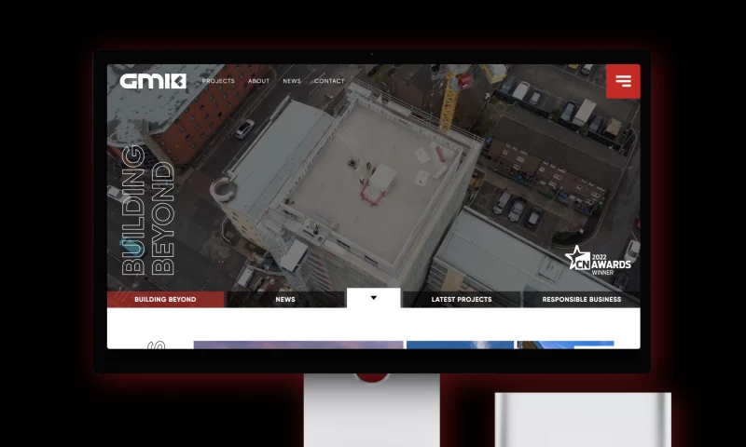This screenshot has height=447, width=746.
Task: Open the purple sky thumbnail
Action: (x=298, y=345)
